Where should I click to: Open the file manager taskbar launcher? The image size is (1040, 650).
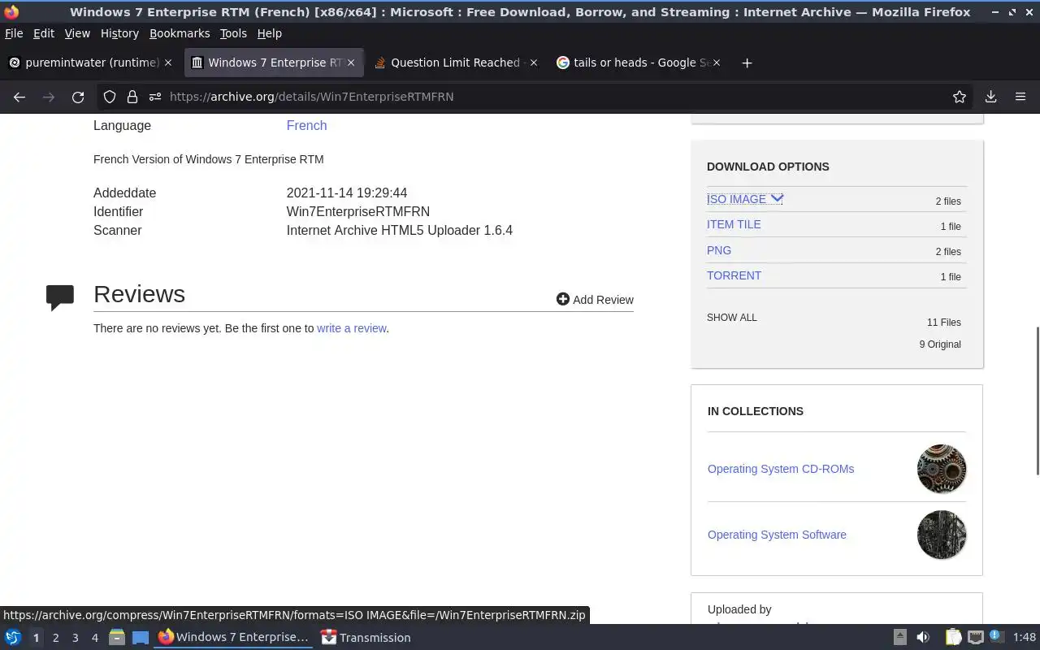(x=116, y=638)
